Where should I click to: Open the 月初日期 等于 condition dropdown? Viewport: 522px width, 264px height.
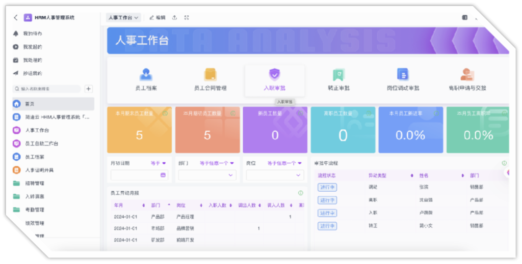coord(159,163)
